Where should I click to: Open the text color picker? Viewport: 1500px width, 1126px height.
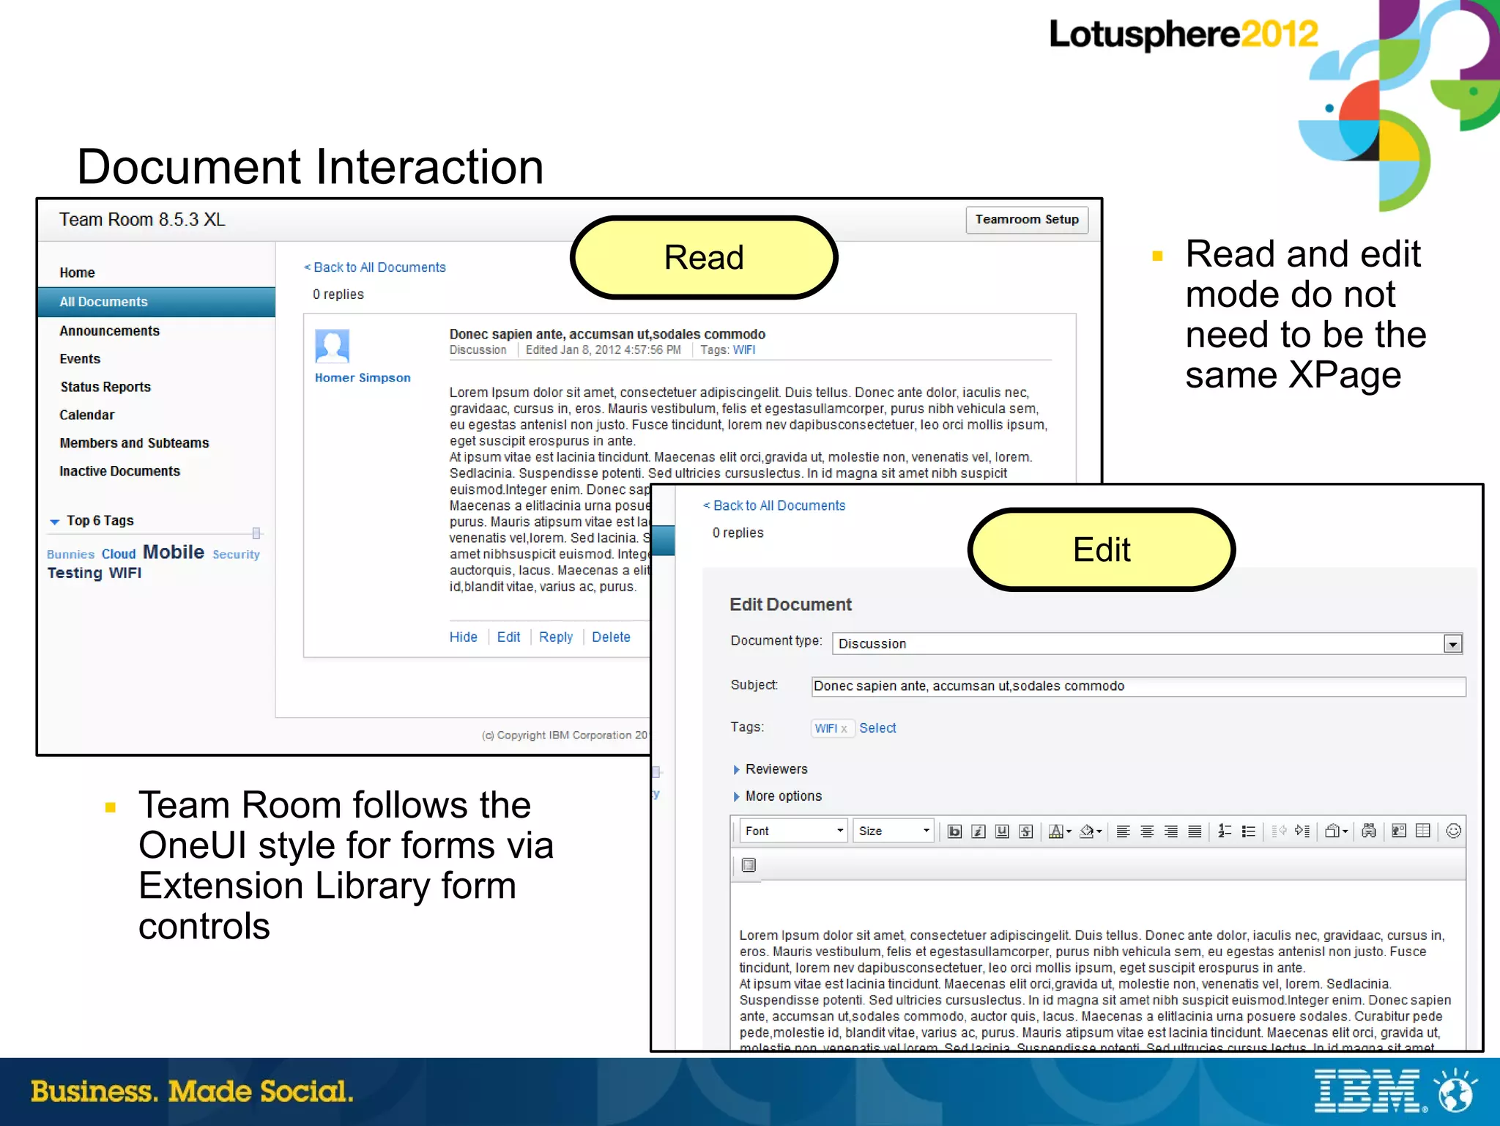(1060, 831)
